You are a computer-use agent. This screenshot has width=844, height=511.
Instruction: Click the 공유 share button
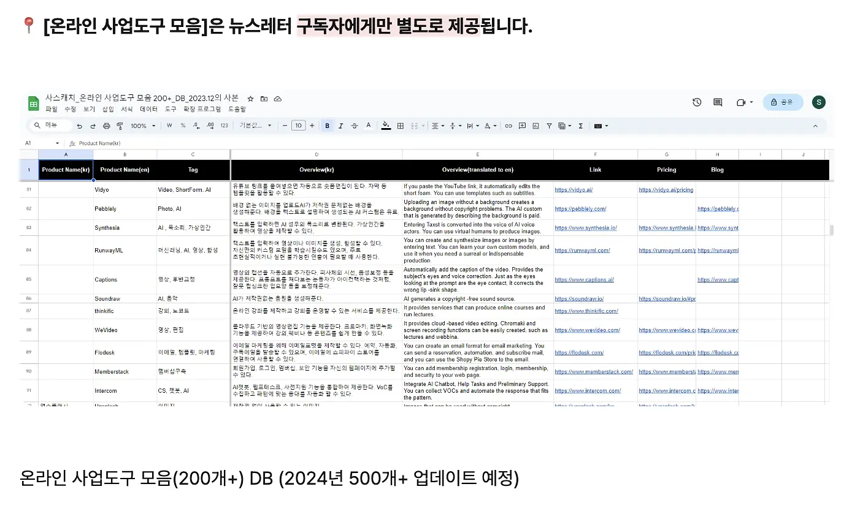pos(783,102)
